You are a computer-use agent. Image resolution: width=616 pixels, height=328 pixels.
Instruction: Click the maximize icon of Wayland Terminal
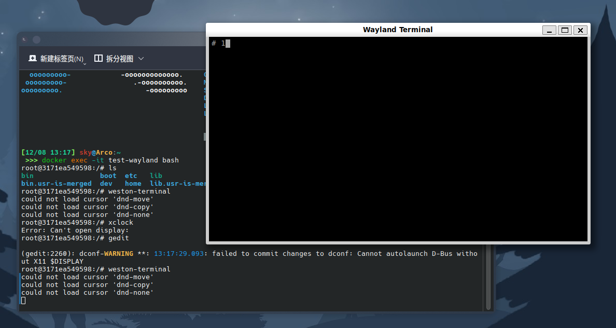pos(565,30)
